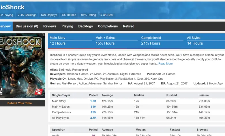Viewport: 225px width, 136px height.
Task: Click the Speedrun table header
Action: (x=59, y=130)
